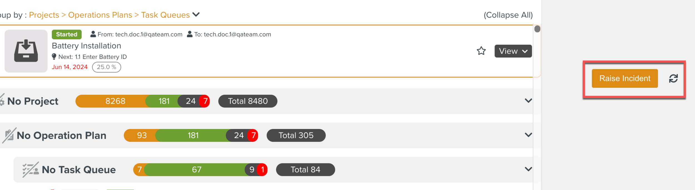
Task: Click the From user person icon
Action: click(x=93, y=34)
